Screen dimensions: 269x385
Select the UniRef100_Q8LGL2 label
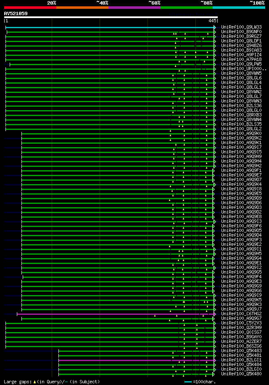click(241, 129)
